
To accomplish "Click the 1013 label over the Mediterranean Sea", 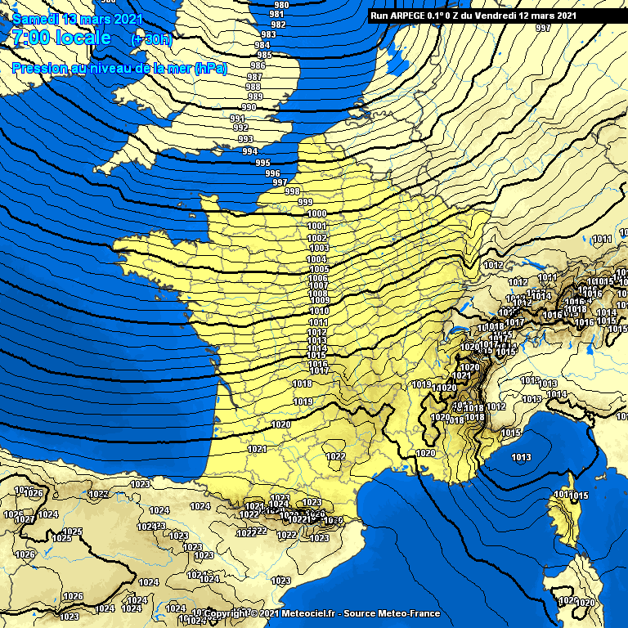I will click(521, 457).
